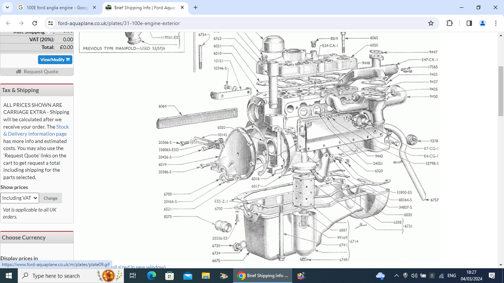Expand the tab search chevron
This screenshot has width=504, height=283.
click(x=7, y=7)
